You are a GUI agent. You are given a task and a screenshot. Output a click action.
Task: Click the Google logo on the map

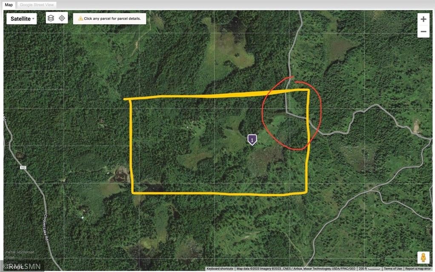13,266
